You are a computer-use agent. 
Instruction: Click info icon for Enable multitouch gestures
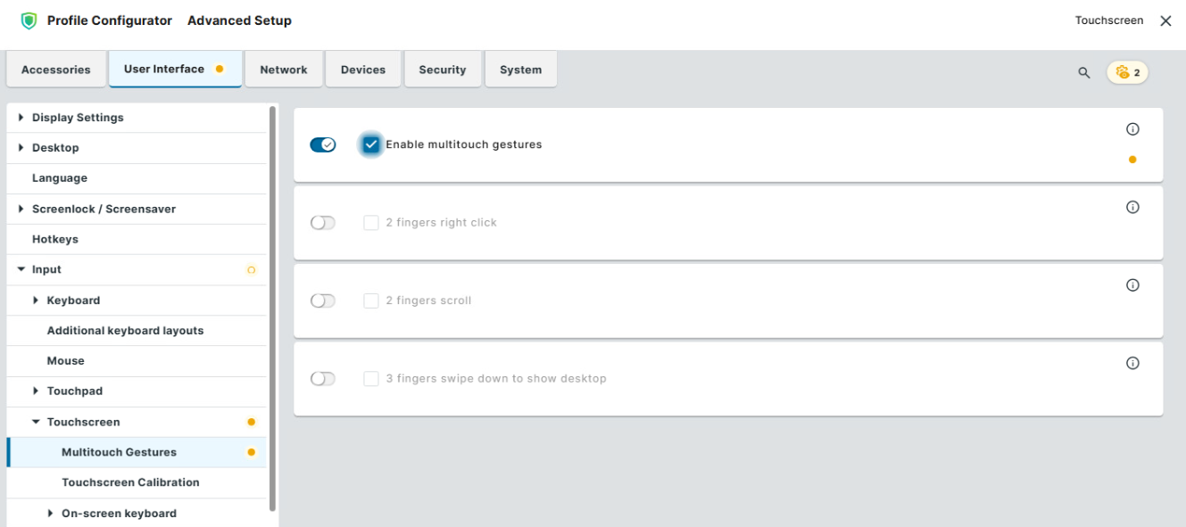pos(1132,129)
